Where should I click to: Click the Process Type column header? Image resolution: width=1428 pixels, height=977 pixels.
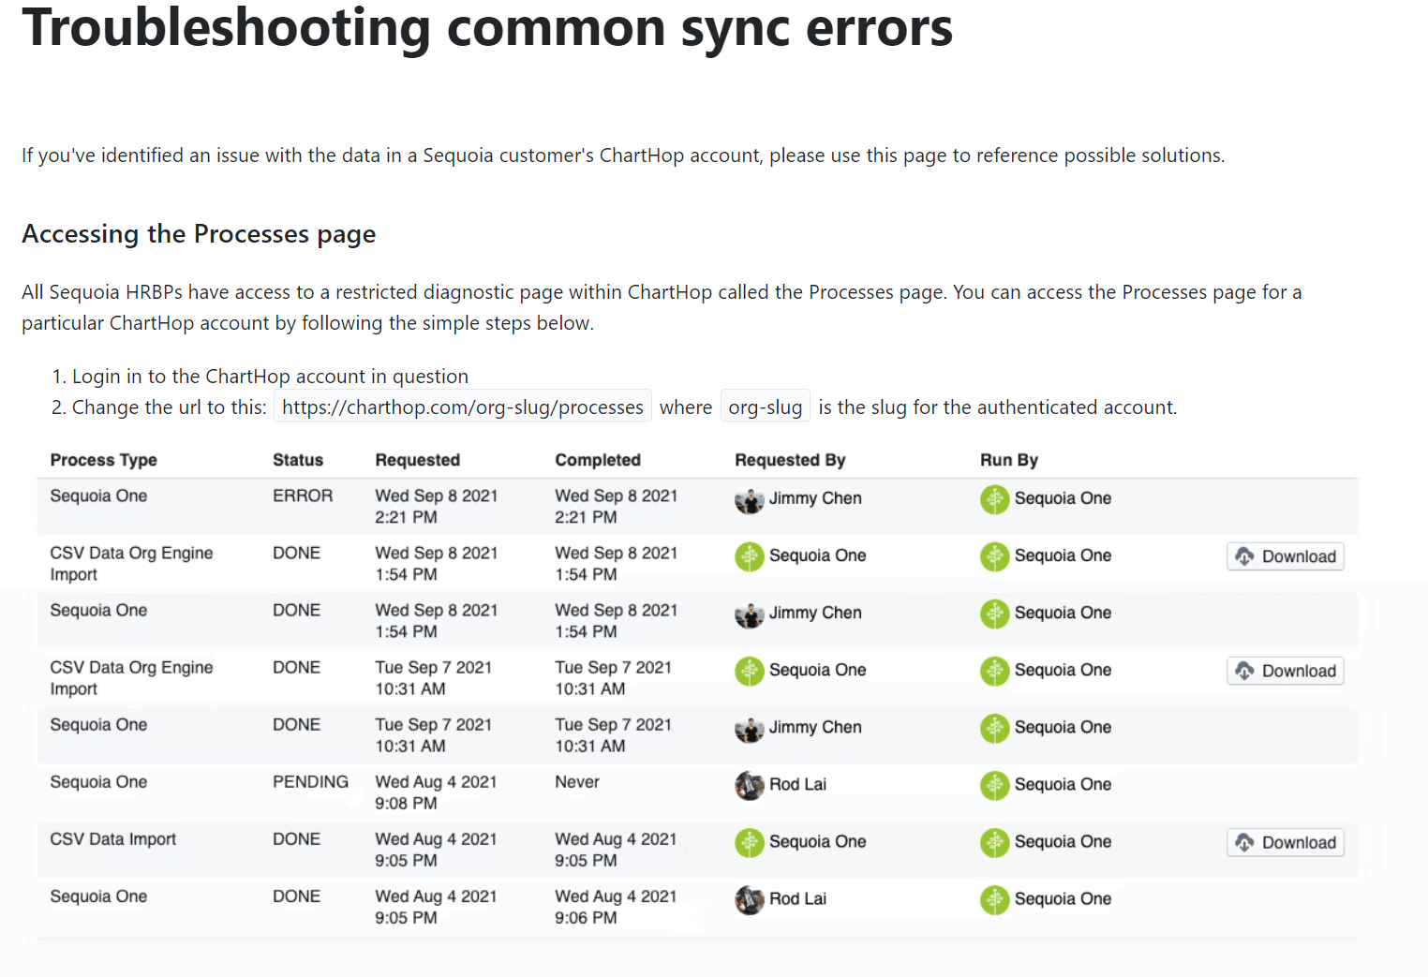click(x=103, y=460)
